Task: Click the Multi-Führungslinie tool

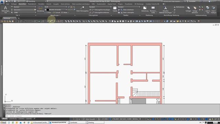Action: coord(82,9)
